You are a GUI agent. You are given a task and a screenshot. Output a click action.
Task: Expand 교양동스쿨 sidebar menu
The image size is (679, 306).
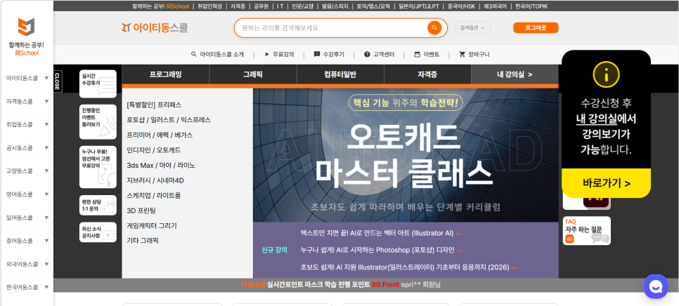point(27,171)
